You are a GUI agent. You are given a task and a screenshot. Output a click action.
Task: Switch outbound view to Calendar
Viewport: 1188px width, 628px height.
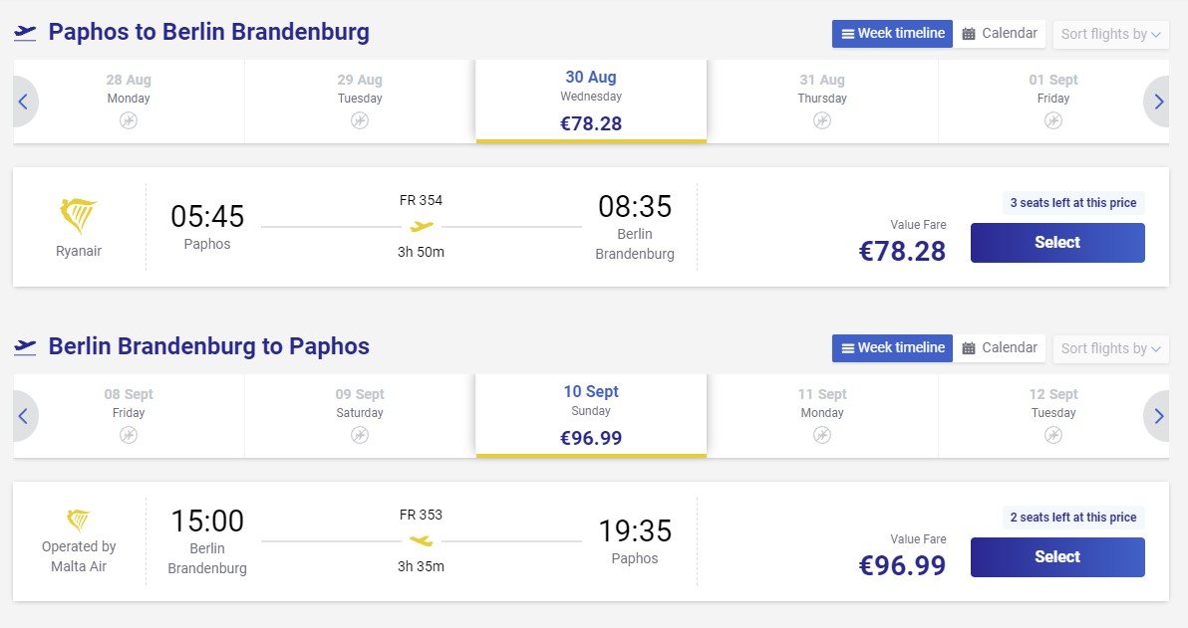(x=1000, y=33)
